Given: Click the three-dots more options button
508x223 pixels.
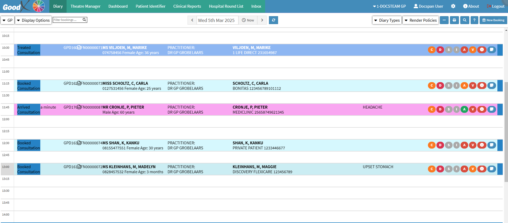Looking at the screenshot, I should 444,20.
